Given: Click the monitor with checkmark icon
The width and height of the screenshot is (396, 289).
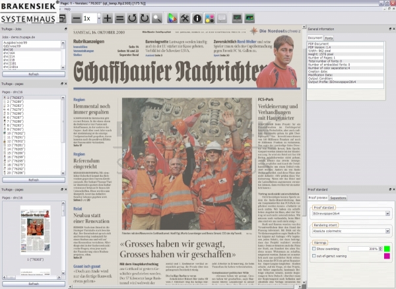Looking at the screenshot, I should click(237, 18).
